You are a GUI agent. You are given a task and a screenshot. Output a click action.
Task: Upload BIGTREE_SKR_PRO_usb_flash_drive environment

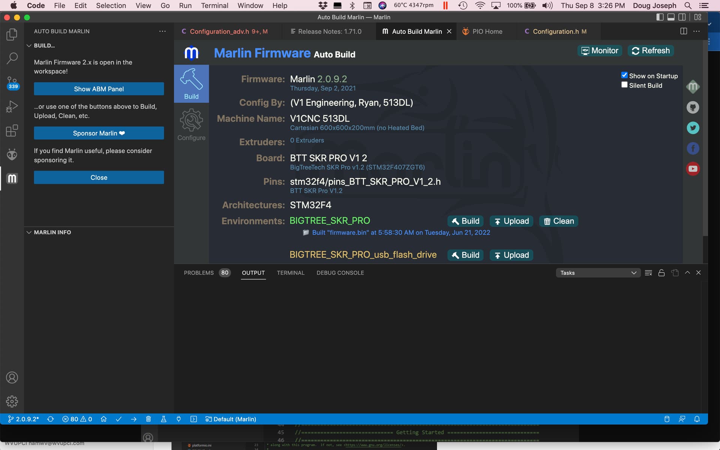click(511, 255)
